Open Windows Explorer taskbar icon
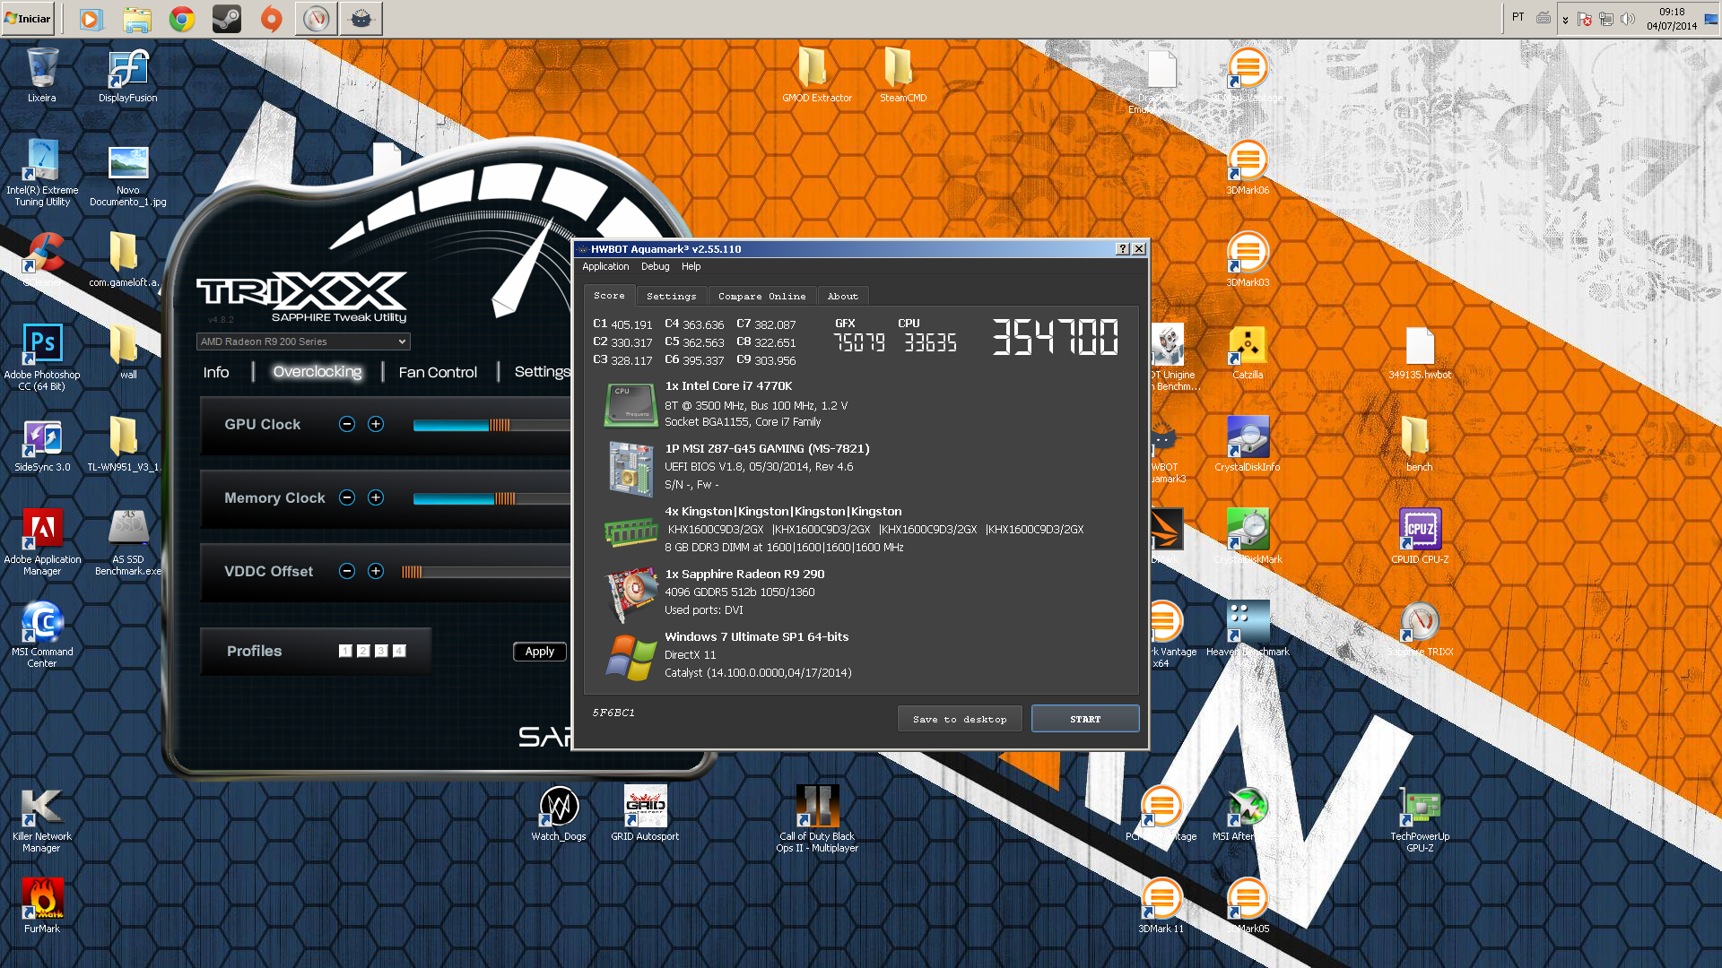 point(137,19)
